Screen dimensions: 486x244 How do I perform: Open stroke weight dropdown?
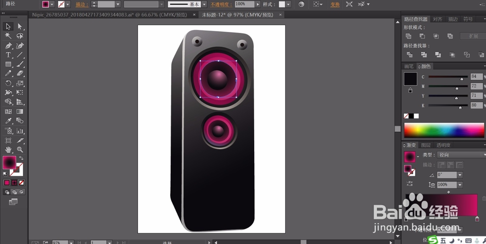point(118,4)
